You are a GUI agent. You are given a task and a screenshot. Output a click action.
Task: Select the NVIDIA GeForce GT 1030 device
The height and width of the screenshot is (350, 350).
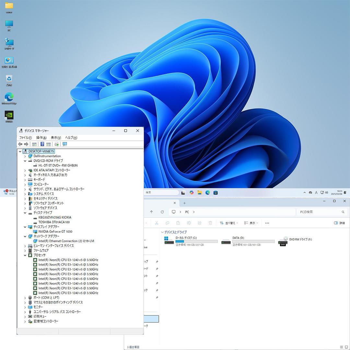pyautogui.click(x=55, y=232)
